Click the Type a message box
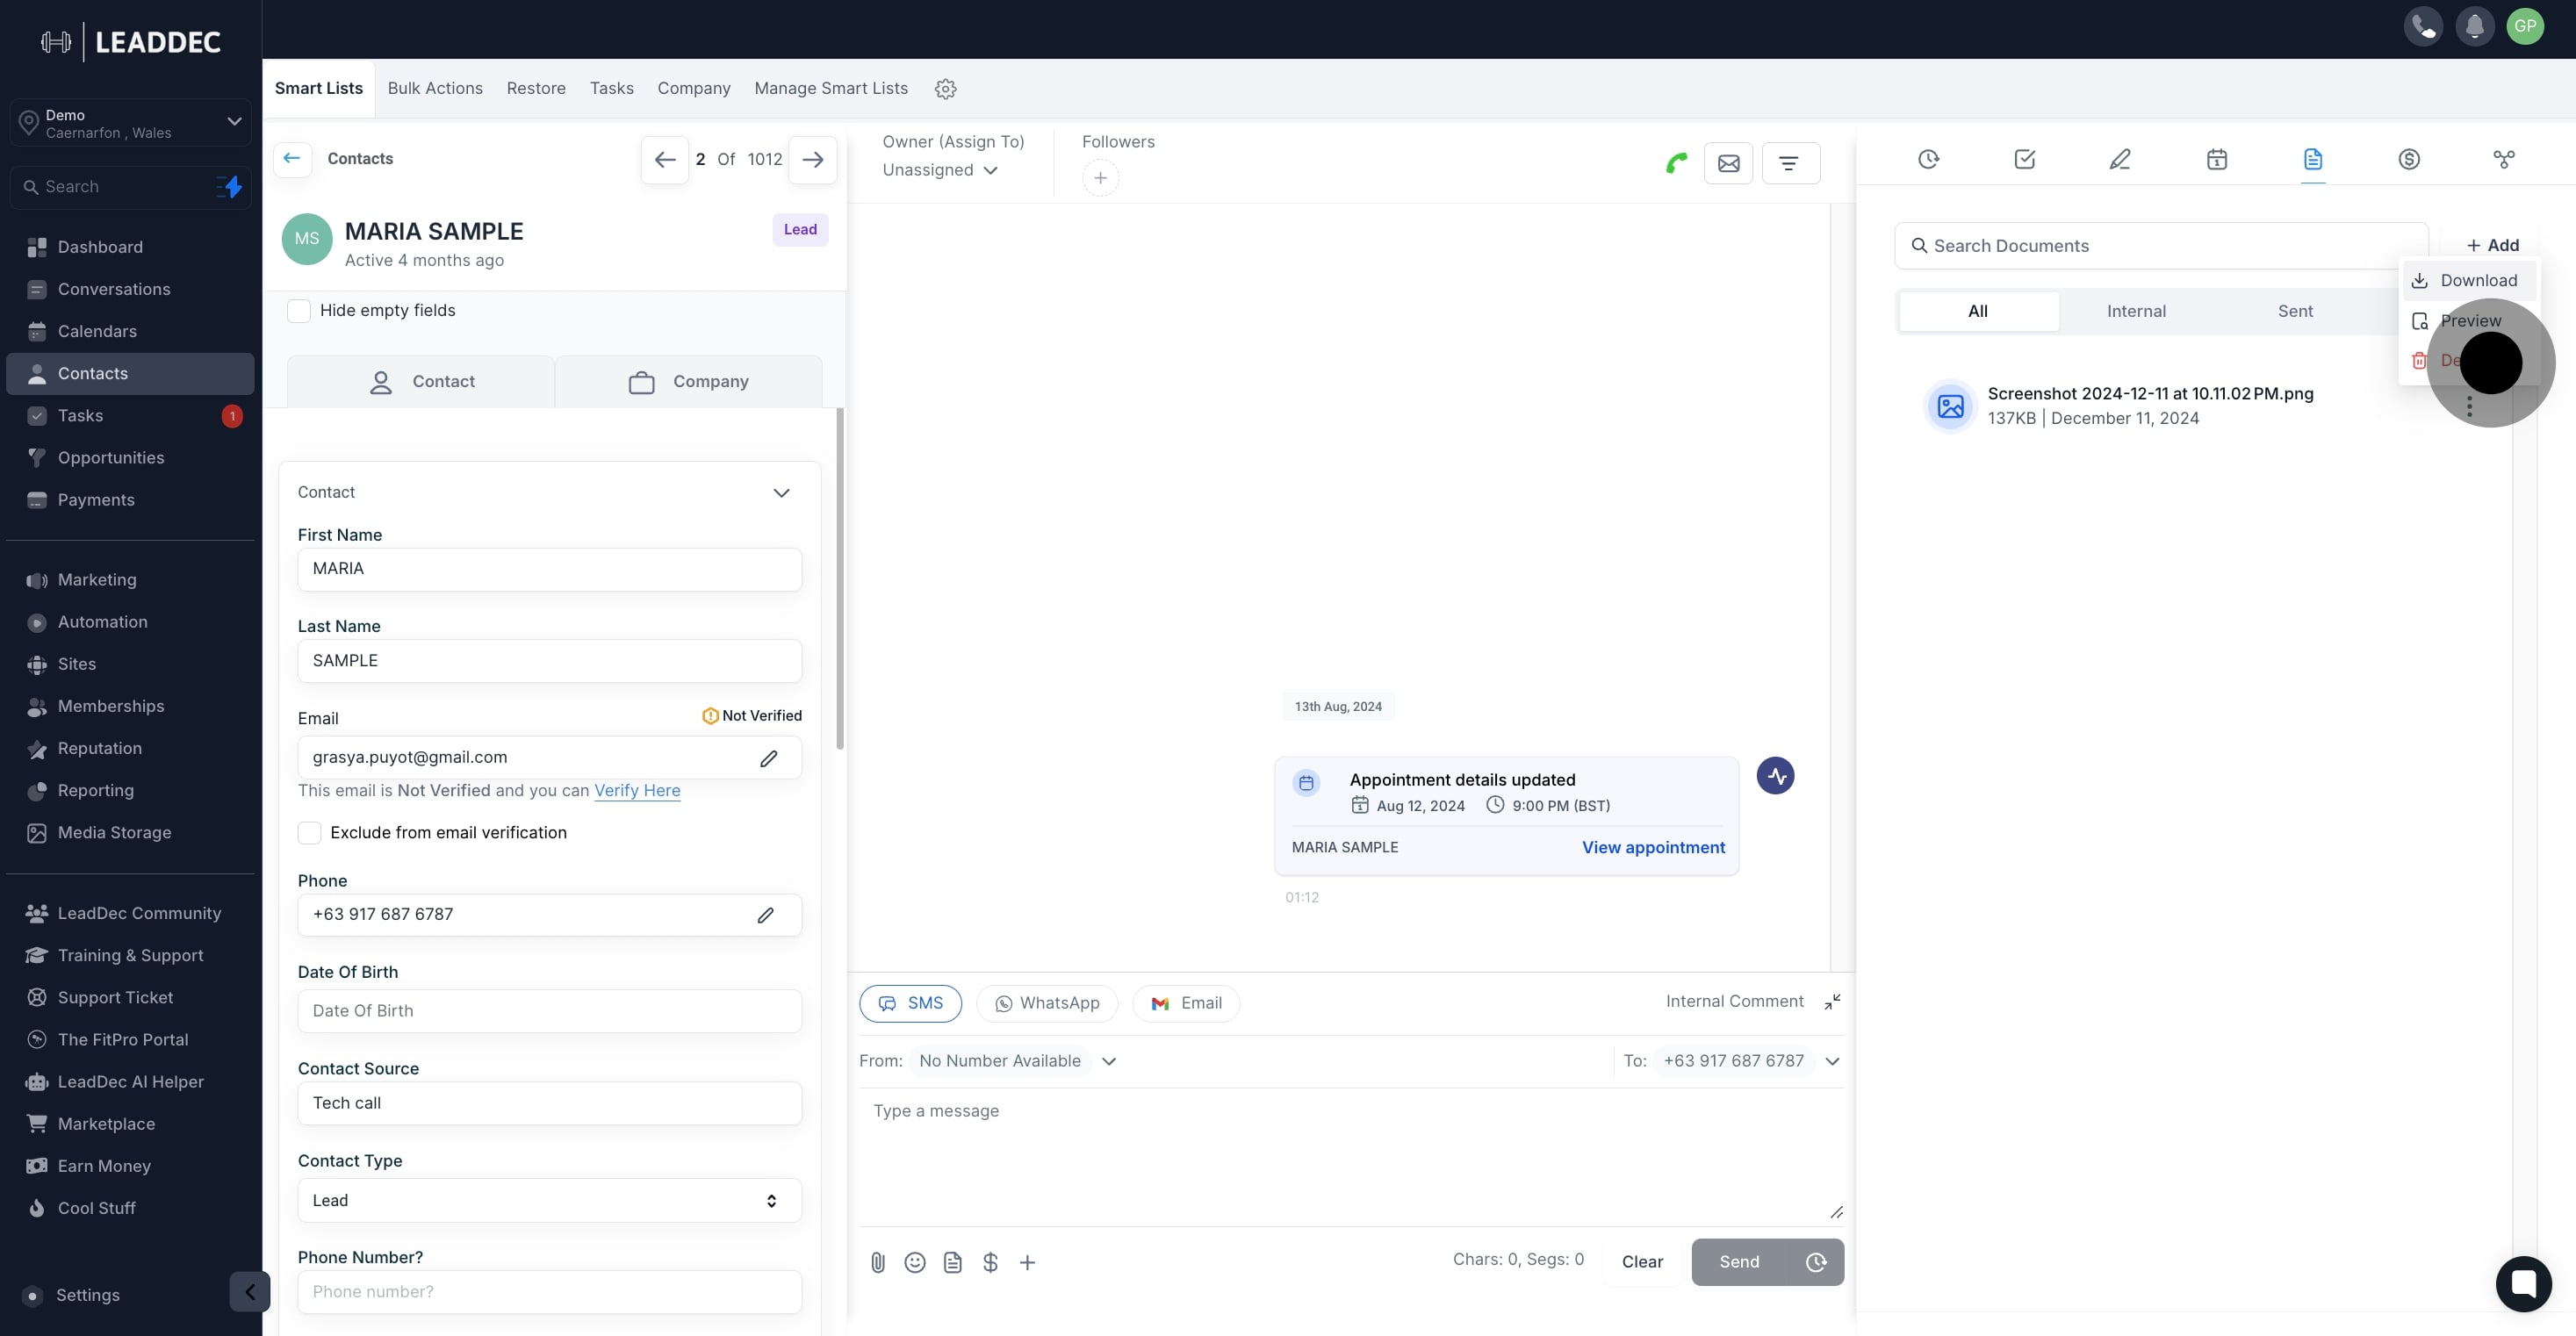 1351,1155
